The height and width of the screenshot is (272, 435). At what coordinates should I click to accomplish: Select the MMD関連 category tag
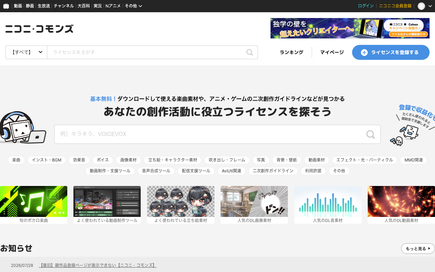tap(414, 160)
